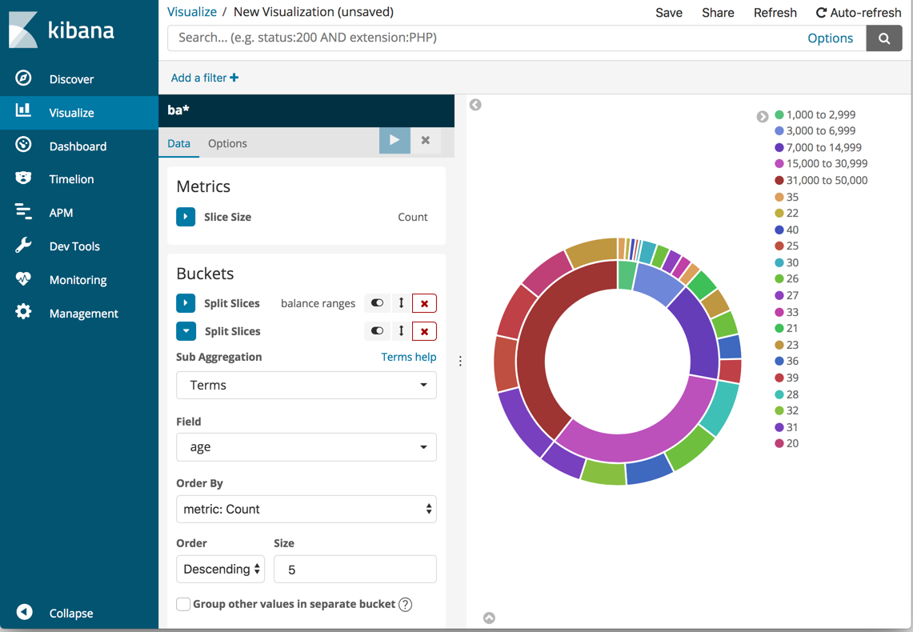The image size is (913, 632).
Task: Enable grouping other values in separate bucket
Action: point(183,605)
